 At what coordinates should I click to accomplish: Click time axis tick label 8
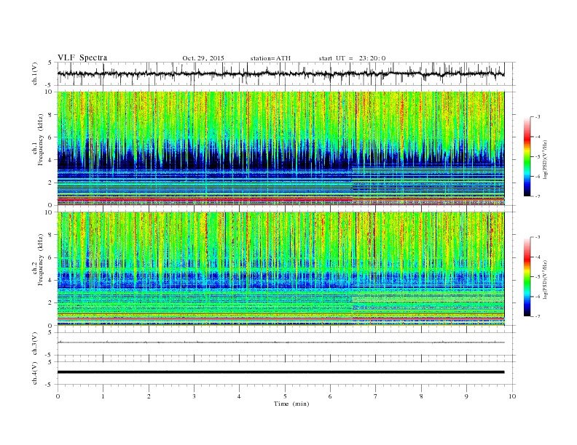click(x=421, y=396)
